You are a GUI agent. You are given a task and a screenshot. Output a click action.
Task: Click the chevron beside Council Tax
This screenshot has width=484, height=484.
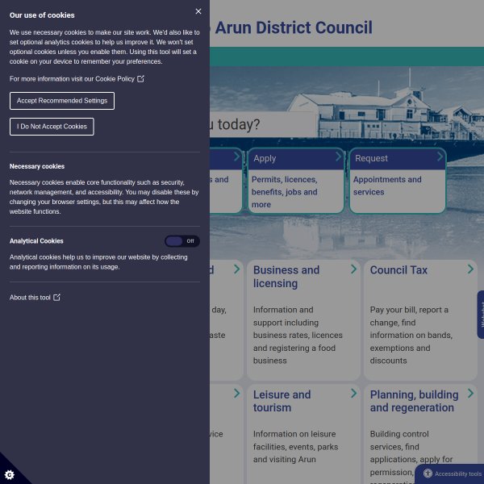[470, 269]
